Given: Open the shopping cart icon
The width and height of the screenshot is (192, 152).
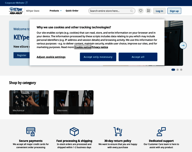Looking at the screenshot, I should tap(148, 11).
